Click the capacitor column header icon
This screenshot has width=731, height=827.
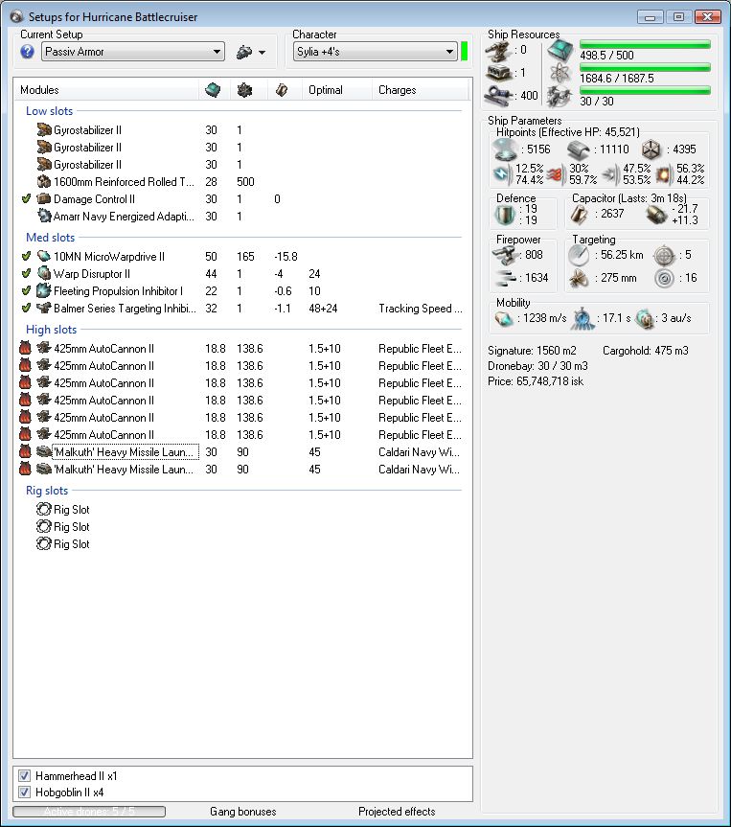click(281, 90)
